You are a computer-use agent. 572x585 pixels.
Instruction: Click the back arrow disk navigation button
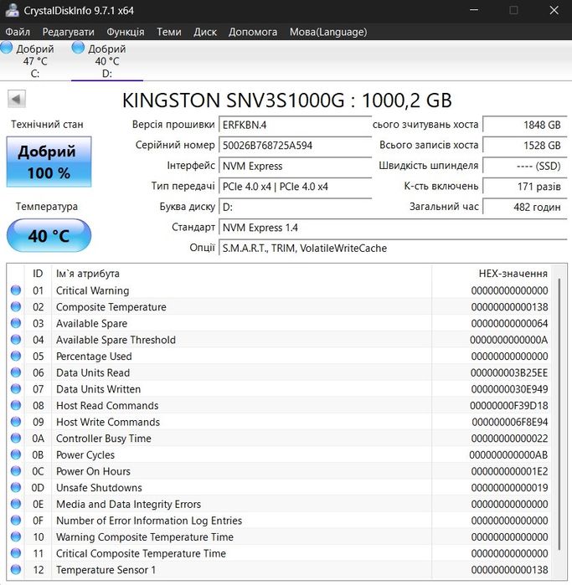point(17,100)
